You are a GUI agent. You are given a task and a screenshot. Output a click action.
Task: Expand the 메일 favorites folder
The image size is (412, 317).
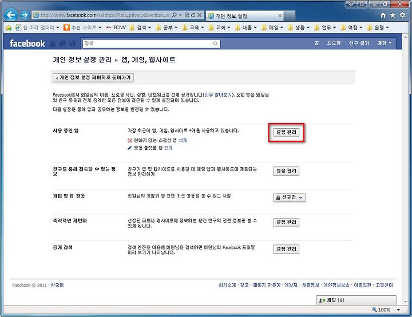[x=272, y=27]
